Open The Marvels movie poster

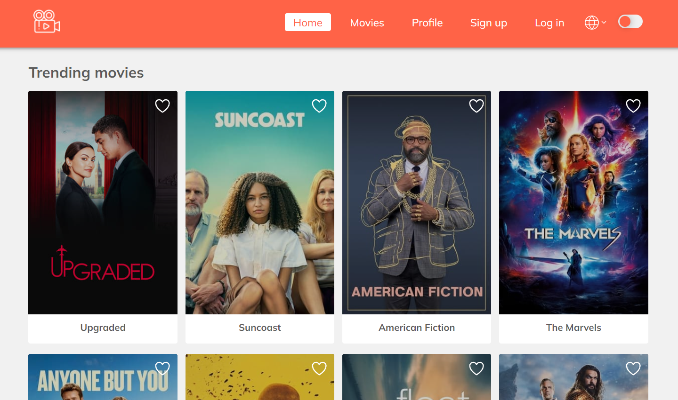(x=573, y=202)
